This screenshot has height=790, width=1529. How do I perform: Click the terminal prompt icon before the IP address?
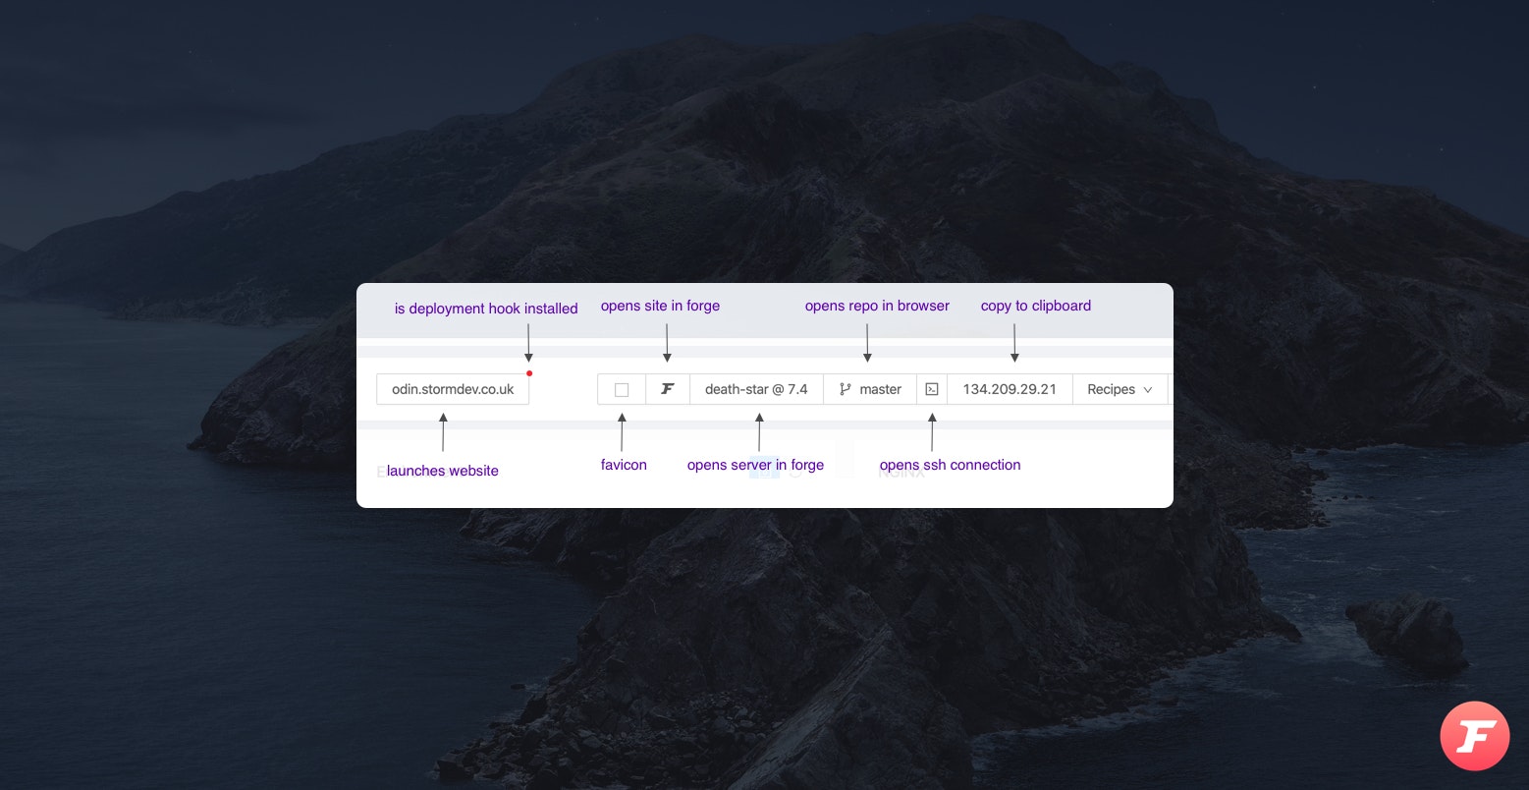(931, 389)
